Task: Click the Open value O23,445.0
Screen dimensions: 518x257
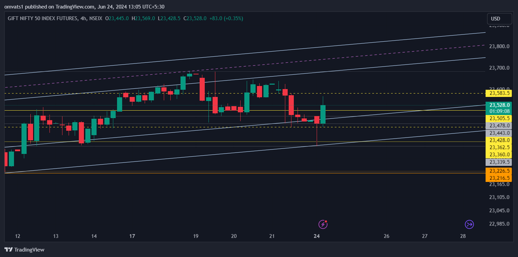Action: tap(117, 18)
